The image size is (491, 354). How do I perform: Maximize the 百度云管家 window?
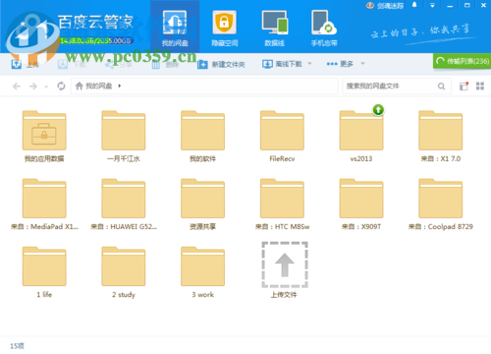click(466, 5)
